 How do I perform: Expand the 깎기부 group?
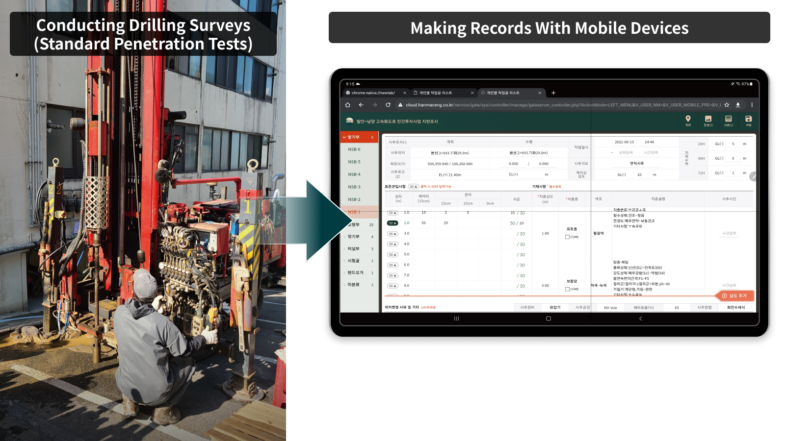353,237
